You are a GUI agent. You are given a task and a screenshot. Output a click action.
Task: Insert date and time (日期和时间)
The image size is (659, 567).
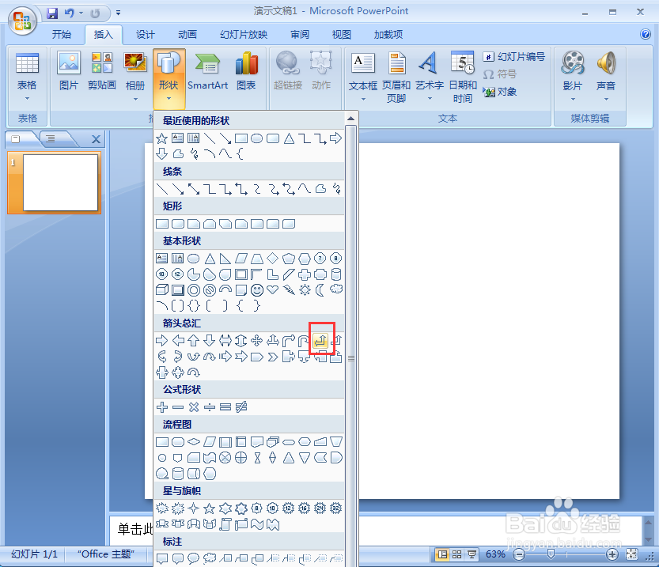point(463,77)
